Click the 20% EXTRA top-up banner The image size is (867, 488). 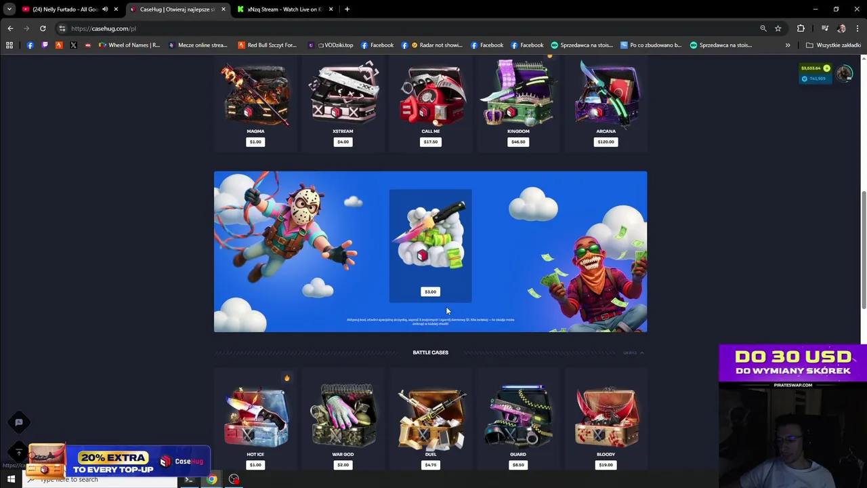tap(119, 462)
